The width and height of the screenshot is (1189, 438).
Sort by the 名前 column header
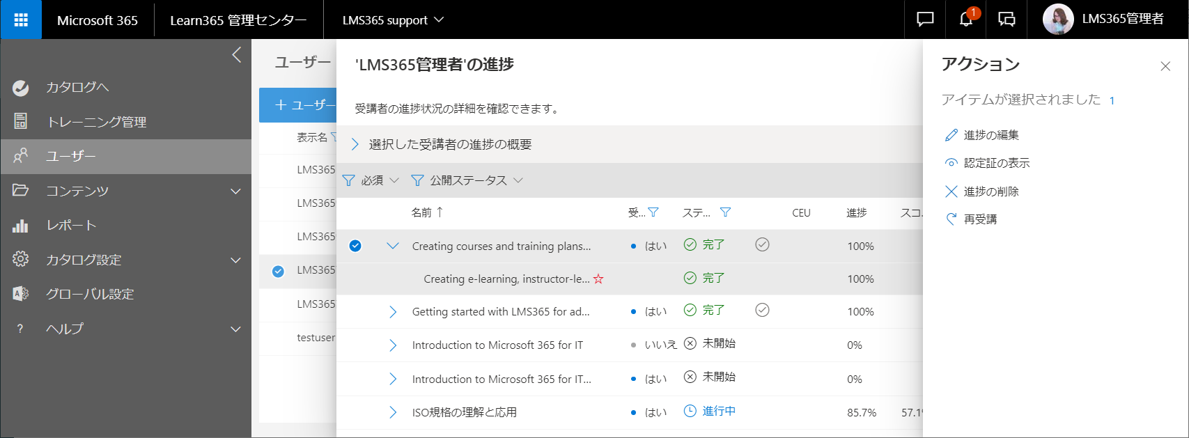tap(427, 212)
